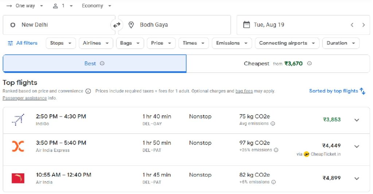Expand the Air India Express flight details

357,146
